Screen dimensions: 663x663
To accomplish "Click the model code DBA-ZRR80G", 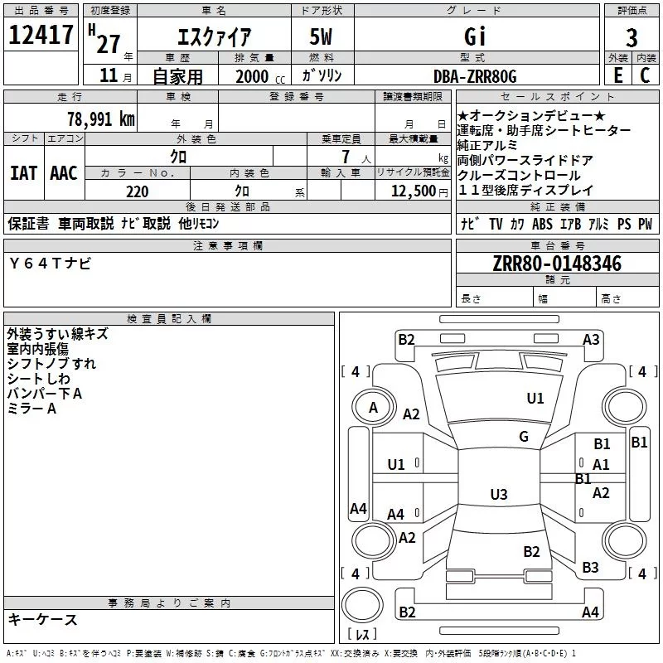I will click(x=475, y=76).
